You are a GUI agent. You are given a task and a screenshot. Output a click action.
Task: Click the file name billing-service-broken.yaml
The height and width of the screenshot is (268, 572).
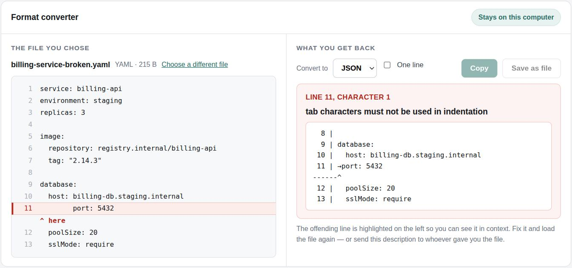61,65
